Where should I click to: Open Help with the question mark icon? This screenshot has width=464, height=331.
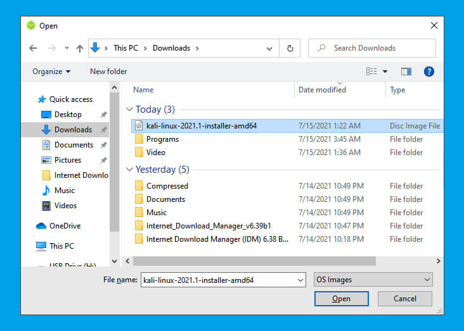[x=429, y=72]
